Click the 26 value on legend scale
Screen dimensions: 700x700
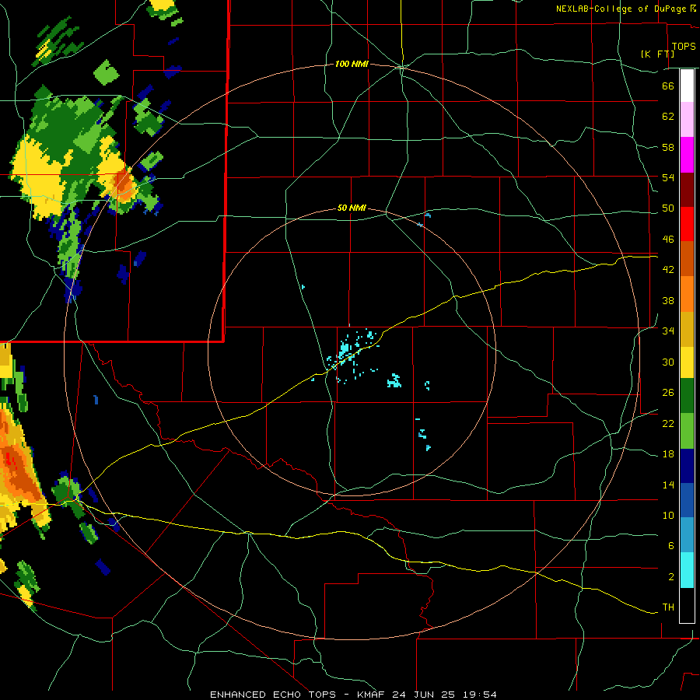(x=668, y=393)
